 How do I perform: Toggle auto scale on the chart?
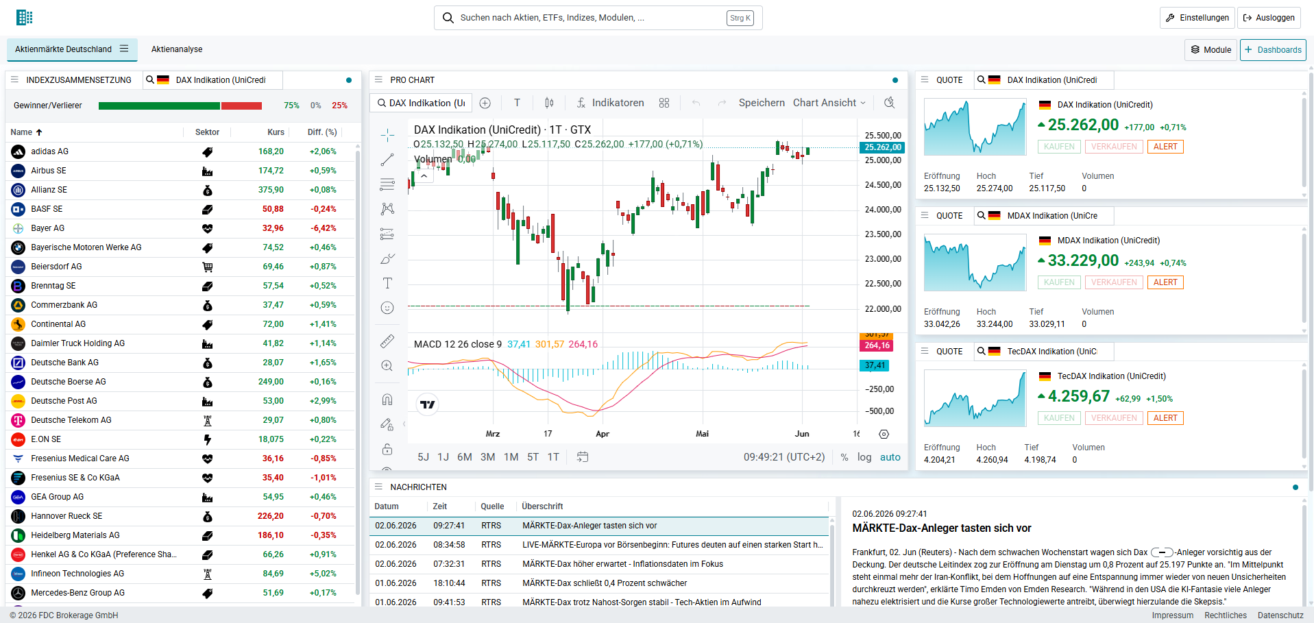point(890,457)
